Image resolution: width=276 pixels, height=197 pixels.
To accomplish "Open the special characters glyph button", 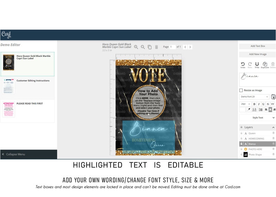I will coord(273,97).
